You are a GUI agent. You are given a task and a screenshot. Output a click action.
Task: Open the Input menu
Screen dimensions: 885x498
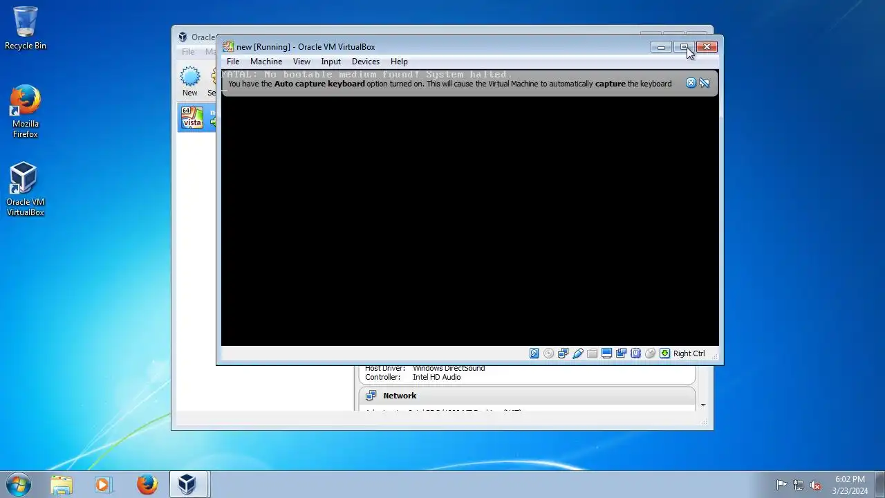tap(330, 62)
